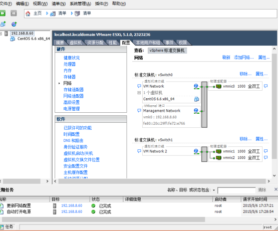Click the inventory icon in breadcrumb bar
This screenshot has height=231, width=278.
[53, 14]
